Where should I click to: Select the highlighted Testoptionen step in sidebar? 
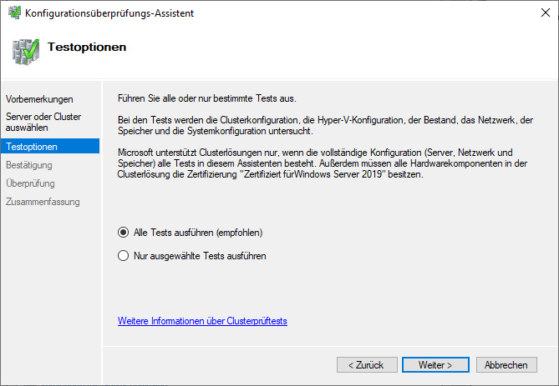coord(32,147)
